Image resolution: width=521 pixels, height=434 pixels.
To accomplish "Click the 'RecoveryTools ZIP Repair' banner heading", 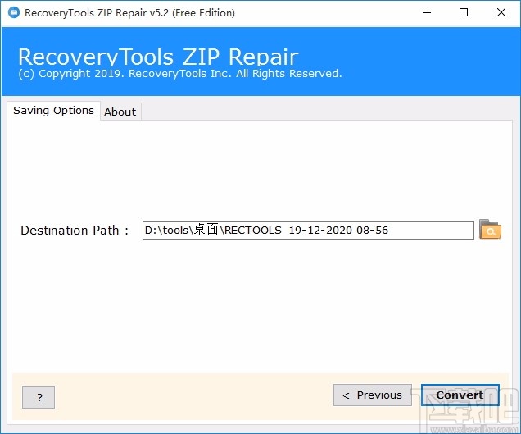I will [x=158, y=57].
